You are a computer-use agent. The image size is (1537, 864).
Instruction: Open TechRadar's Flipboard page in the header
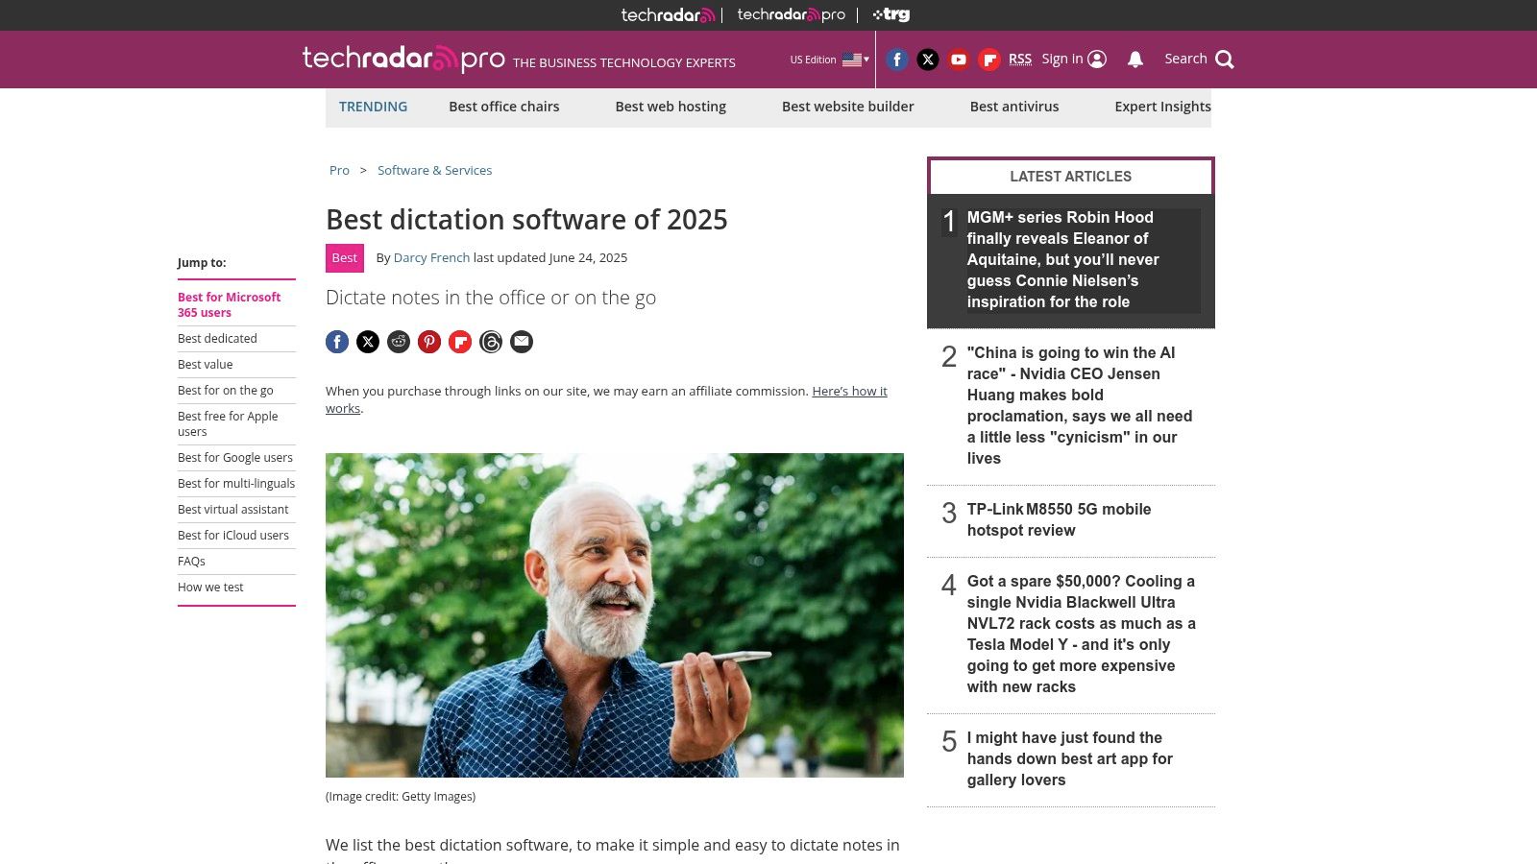pos(988,59)
